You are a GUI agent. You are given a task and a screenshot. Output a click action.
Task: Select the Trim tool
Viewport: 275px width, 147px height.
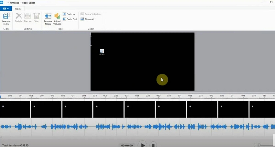(36, 18)
